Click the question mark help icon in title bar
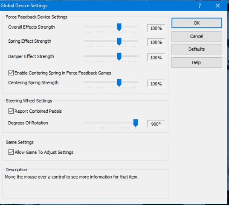229x205 pixels. (200, 6)
